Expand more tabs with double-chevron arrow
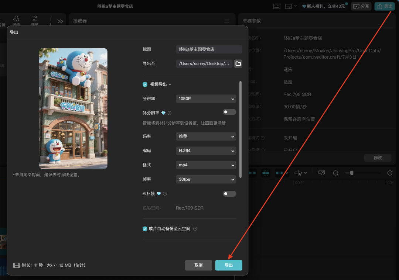The width and height of the screenshot is (399, 280). pos(60,21)
